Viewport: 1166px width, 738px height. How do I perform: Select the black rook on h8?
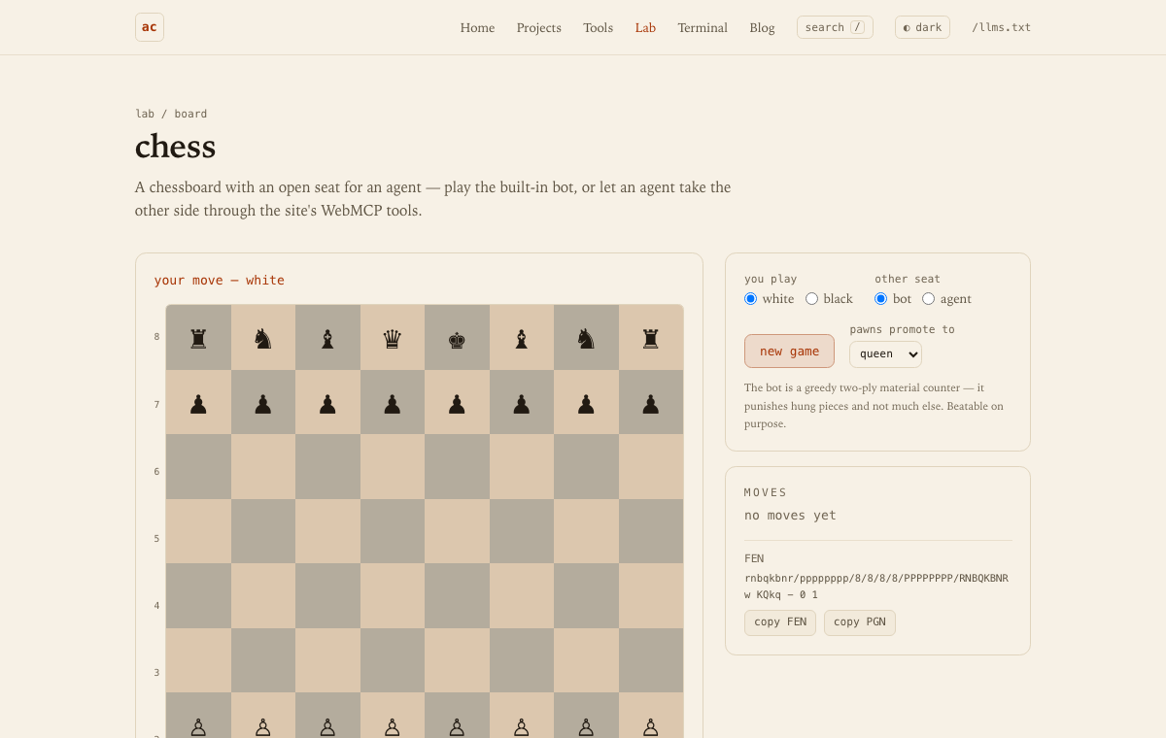coord(651,338)
